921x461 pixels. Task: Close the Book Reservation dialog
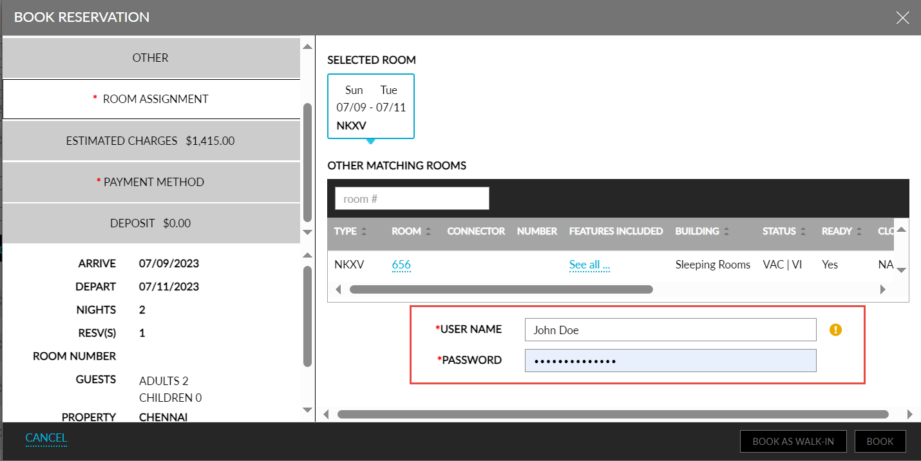pos(903,18)
